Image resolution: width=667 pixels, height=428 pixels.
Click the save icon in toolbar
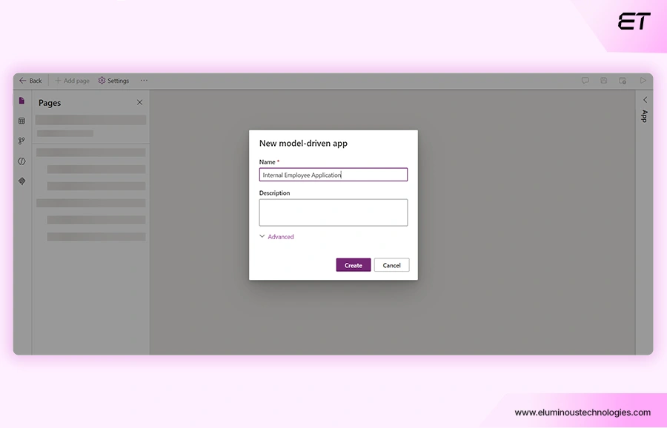(603, 80)
